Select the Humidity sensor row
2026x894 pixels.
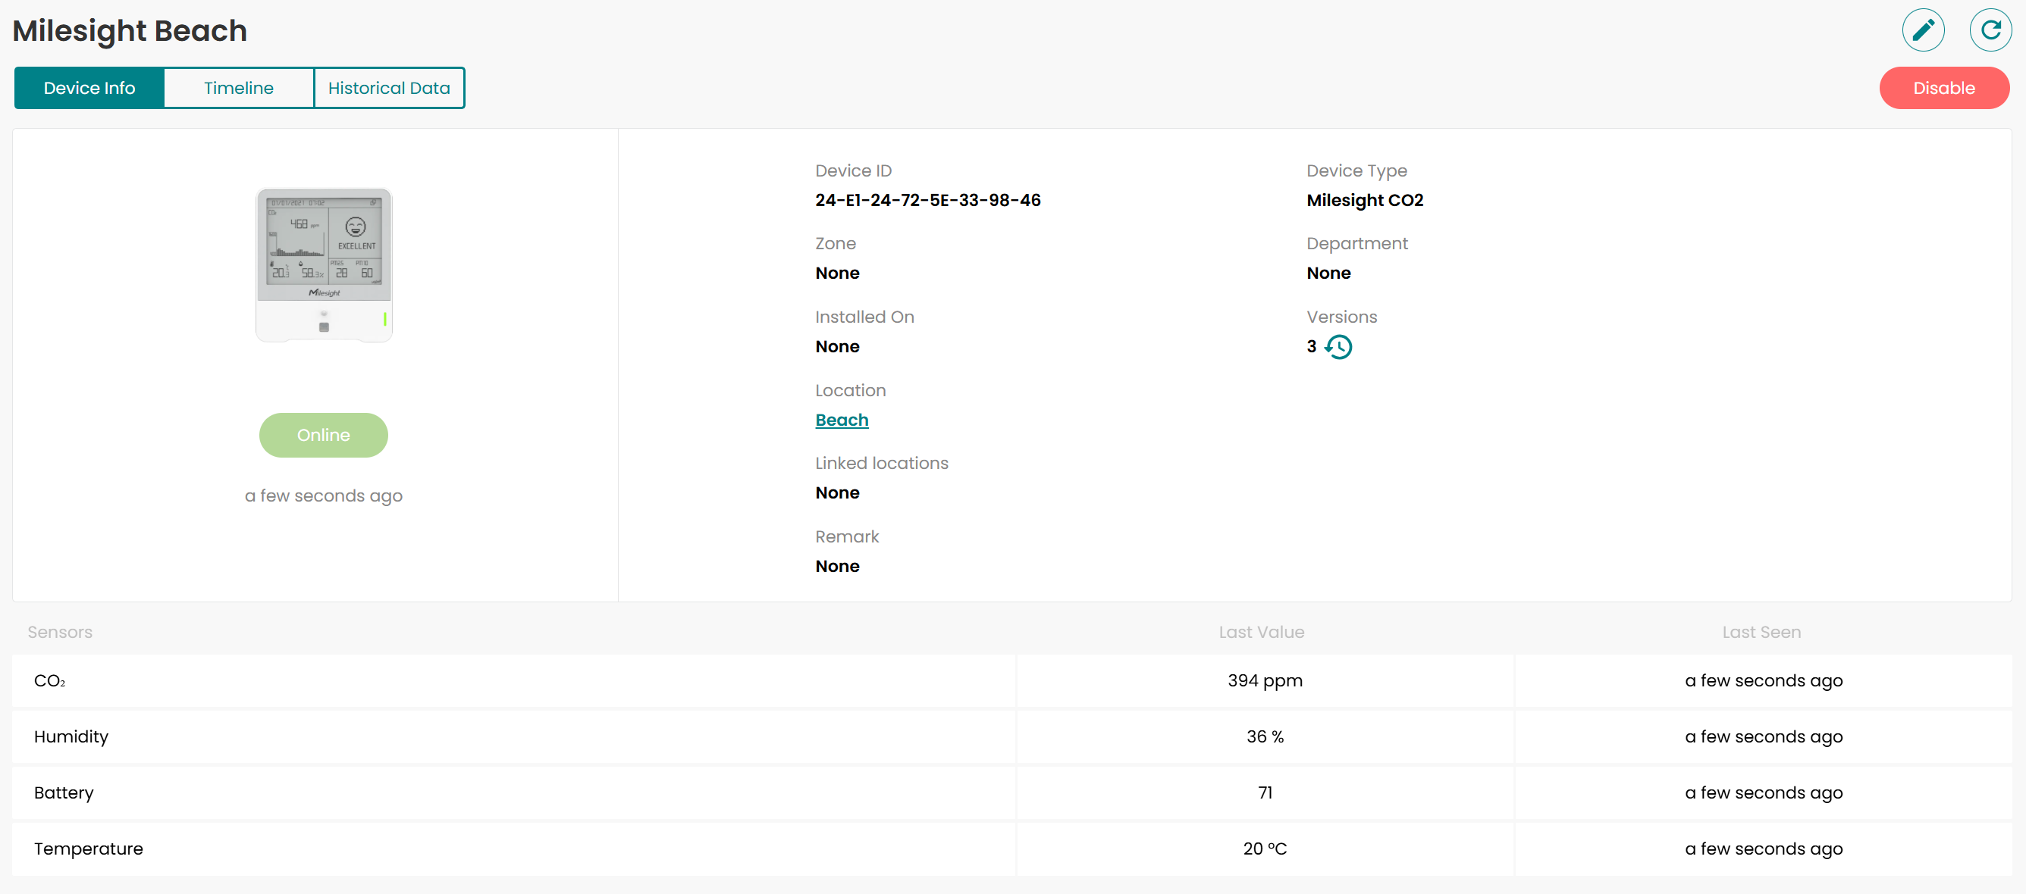[1011, 736]
